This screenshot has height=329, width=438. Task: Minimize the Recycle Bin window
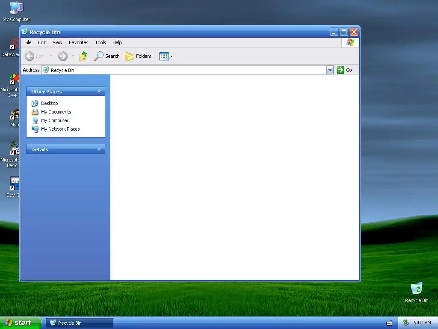[x=334, y=32]
